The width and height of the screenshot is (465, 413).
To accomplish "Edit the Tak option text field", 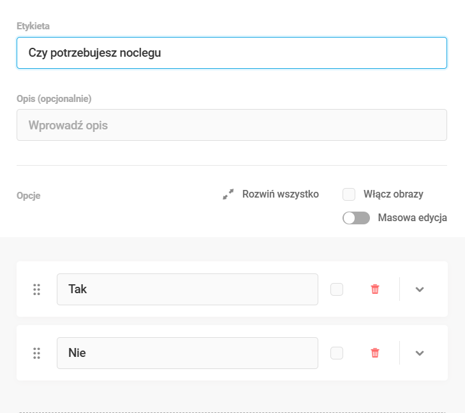I will (x=187, y=289).
